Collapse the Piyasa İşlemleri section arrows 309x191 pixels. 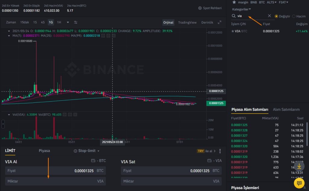point(305,188)
